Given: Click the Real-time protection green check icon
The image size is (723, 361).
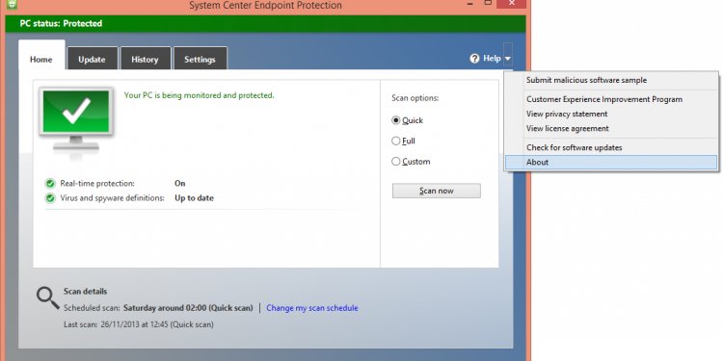Looking at the screenshot, I should (x=50, y=184).
